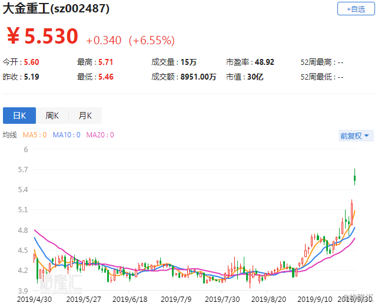The image size is (378, 306).
Task: Click the 今开 opening price 5.60
Action: [x=31, y=62]
